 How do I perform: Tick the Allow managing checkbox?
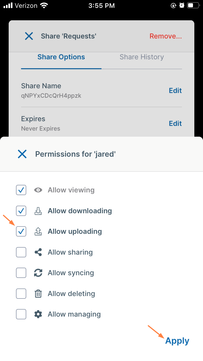coord(21,314)
